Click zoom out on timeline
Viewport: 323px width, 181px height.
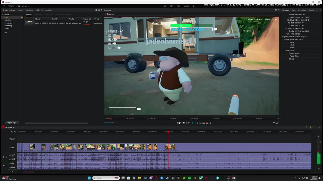[15, 132]
